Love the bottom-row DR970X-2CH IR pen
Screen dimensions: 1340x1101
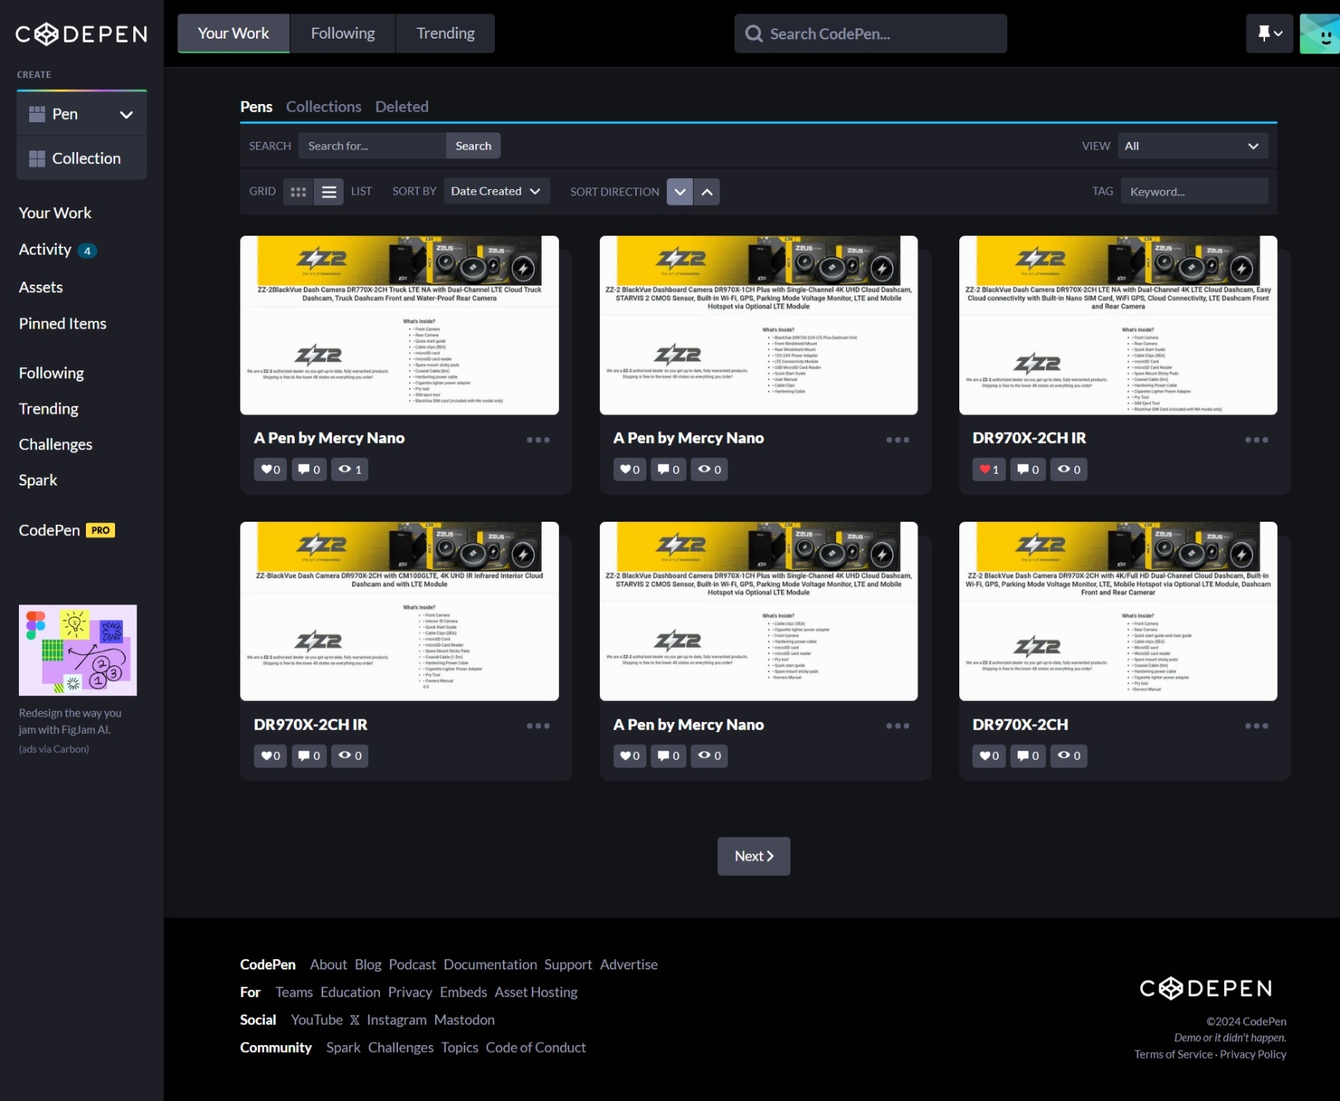coord(270,756)
